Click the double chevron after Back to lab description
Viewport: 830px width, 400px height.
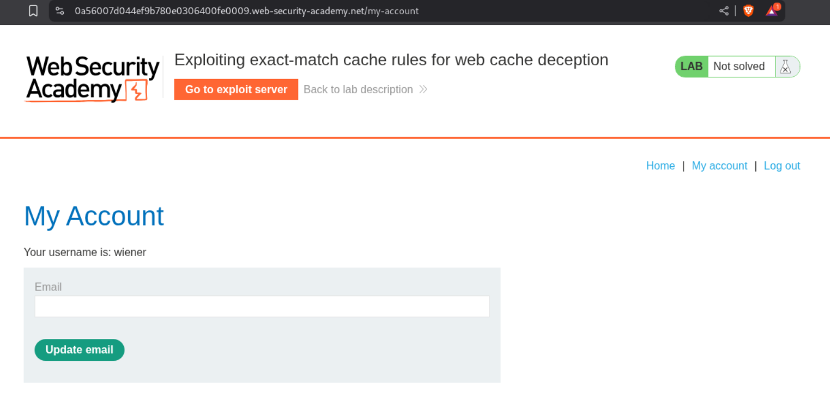coord(423,89)
